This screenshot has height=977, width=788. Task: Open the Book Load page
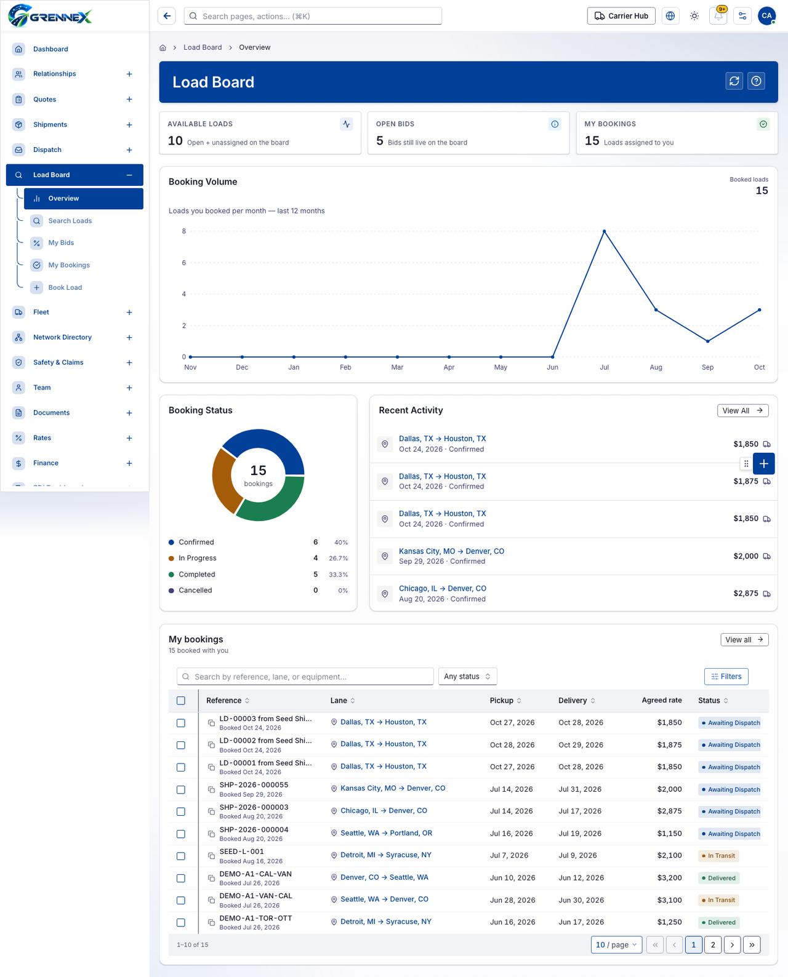click(84, 287)
